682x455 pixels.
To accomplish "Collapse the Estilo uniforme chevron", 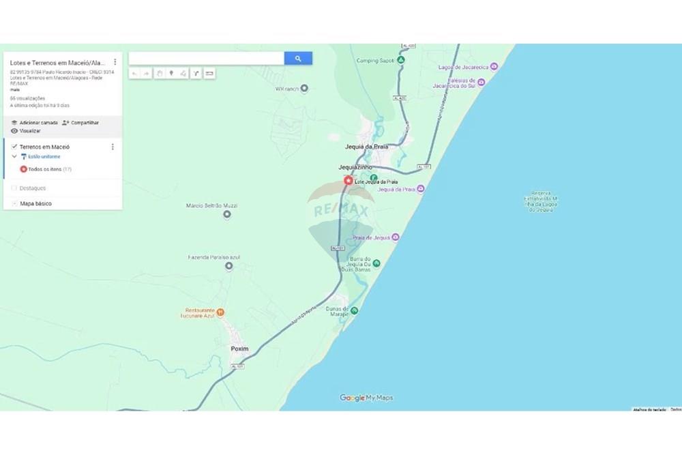I will click(14, 156).
